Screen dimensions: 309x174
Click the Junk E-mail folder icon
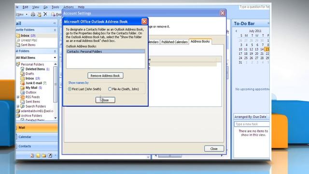23,83
